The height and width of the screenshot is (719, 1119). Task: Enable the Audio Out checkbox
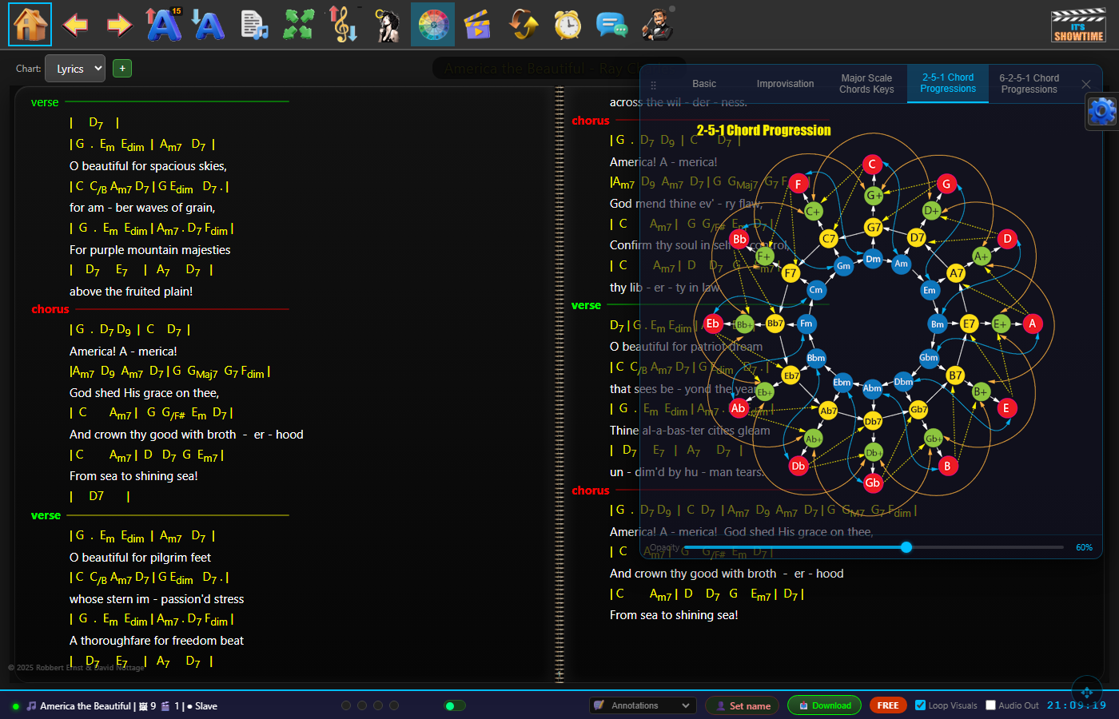[990, 705]
